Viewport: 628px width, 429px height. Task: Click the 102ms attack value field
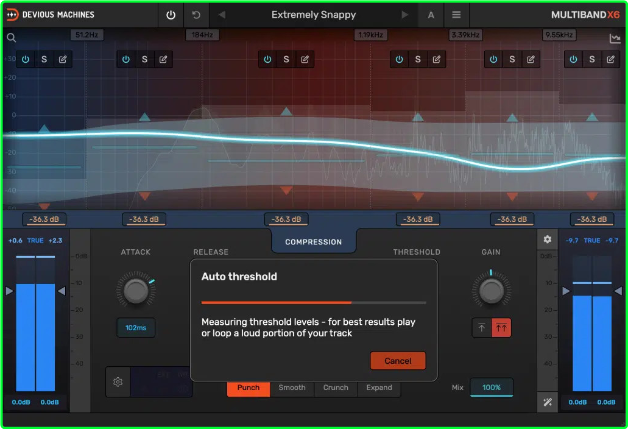point(136,328)
